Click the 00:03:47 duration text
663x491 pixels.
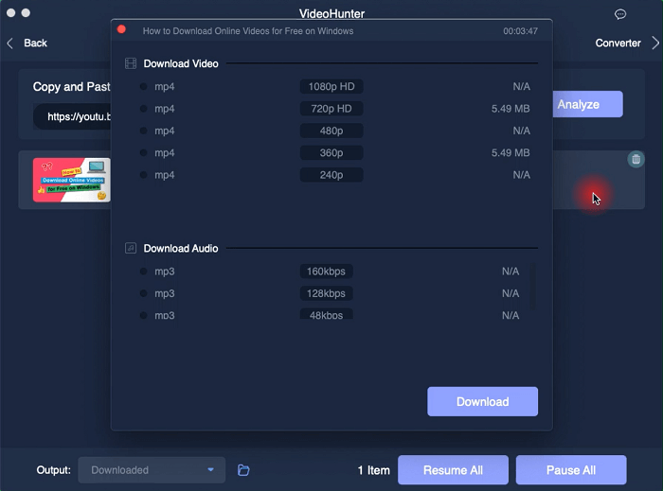[520, 31]
